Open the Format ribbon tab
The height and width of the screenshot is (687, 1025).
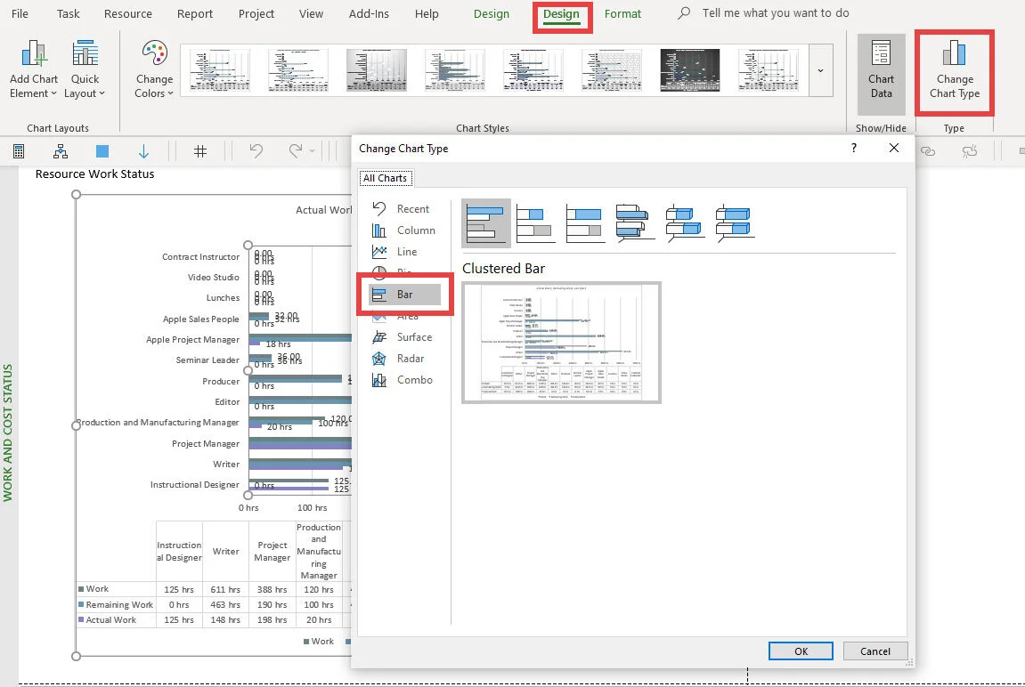tap(622, 13)
